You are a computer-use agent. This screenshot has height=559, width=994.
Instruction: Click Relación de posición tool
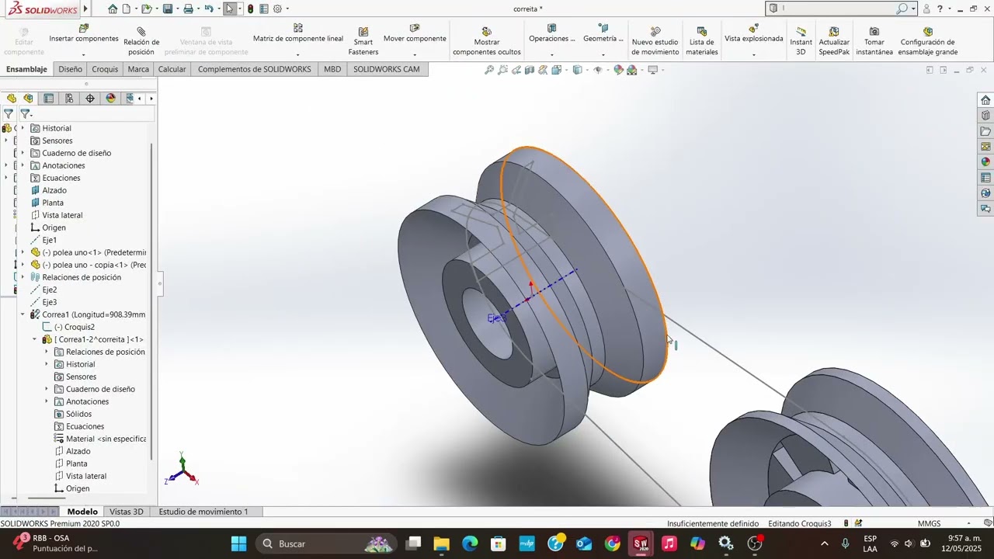coord(141,41)
